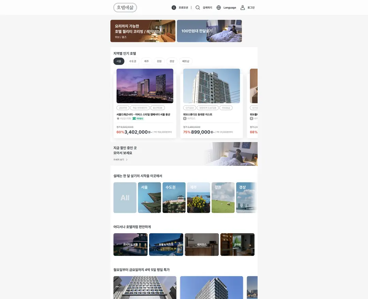Select the 강원 monthly stay tile

[x=223, y=198]
